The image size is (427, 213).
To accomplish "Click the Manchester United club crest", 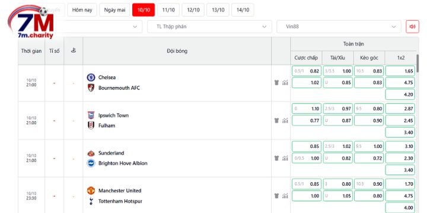I will pos(91,191).
